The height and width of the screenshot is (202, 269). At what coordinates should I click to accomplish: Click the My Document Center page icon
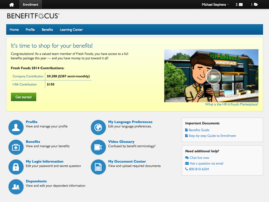(x=98, y=167)
